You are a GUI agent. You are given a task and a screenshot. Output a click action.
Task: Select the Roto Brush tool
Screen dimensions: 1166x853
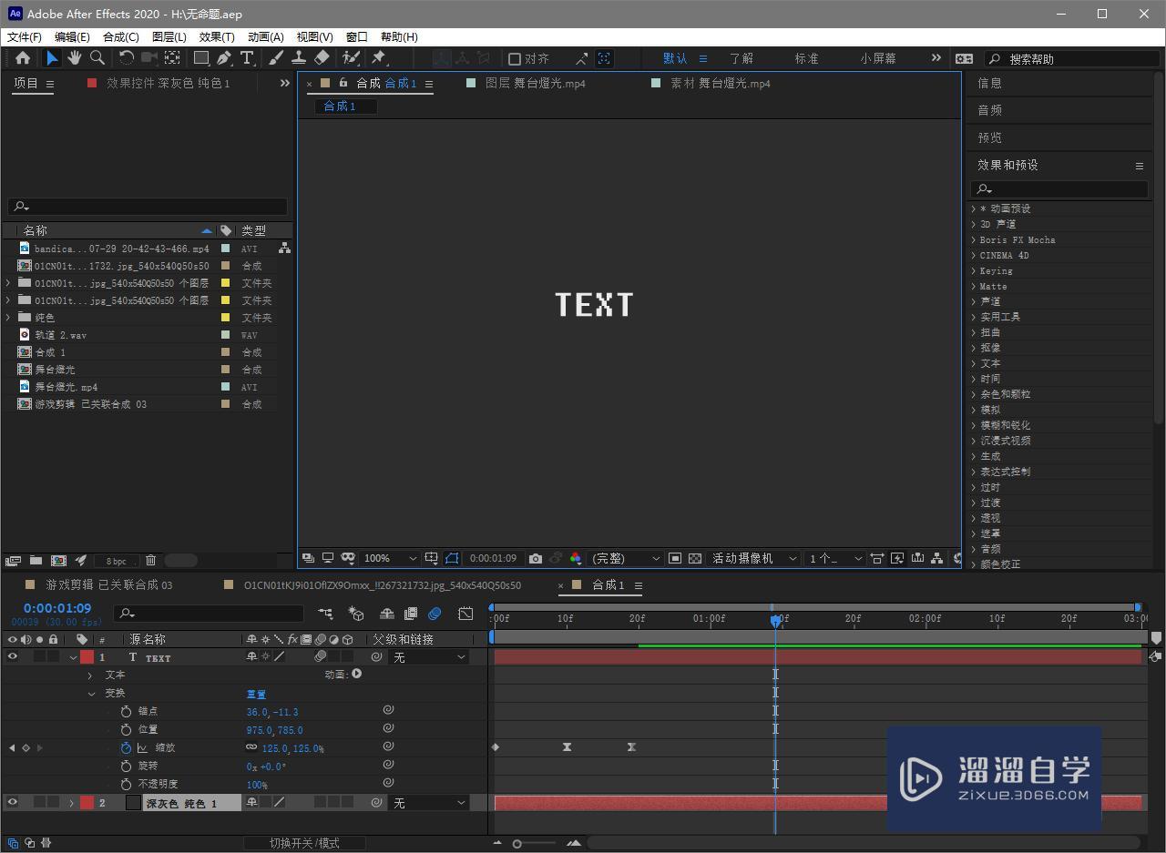[351, 58]
